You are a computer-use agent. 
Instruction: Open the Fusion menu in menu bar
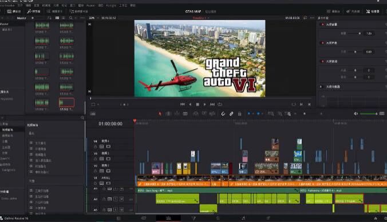[90, 5]
